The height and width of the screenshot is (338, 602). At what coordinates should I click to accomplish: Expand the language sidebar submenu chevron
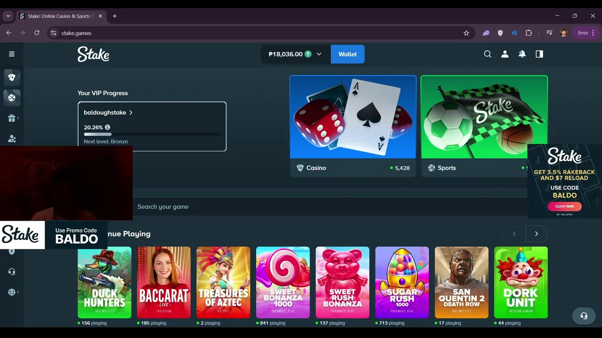point(18,292)
